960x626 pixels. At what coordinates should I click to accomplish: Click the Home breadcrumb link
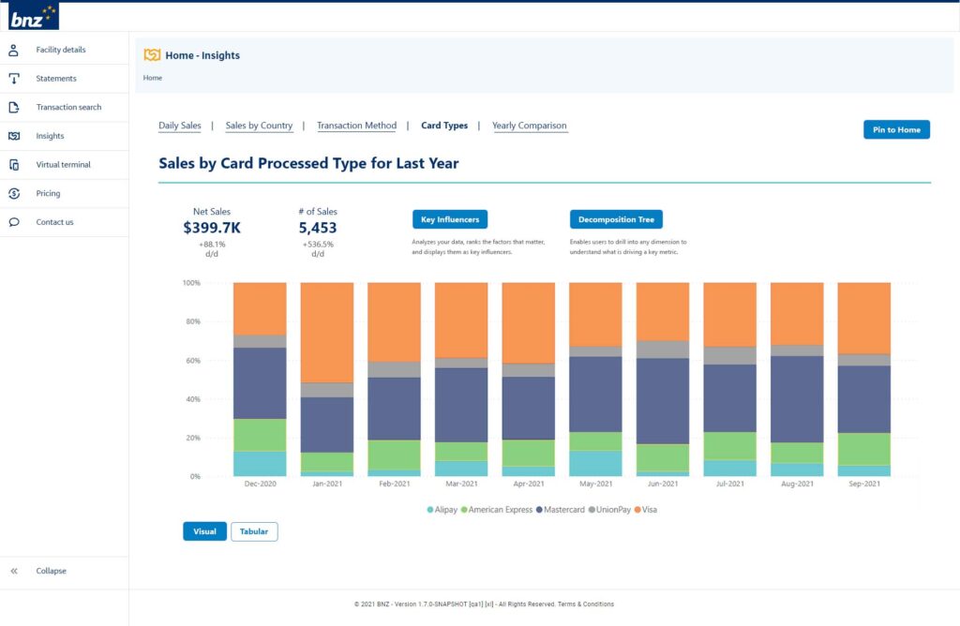153,78
